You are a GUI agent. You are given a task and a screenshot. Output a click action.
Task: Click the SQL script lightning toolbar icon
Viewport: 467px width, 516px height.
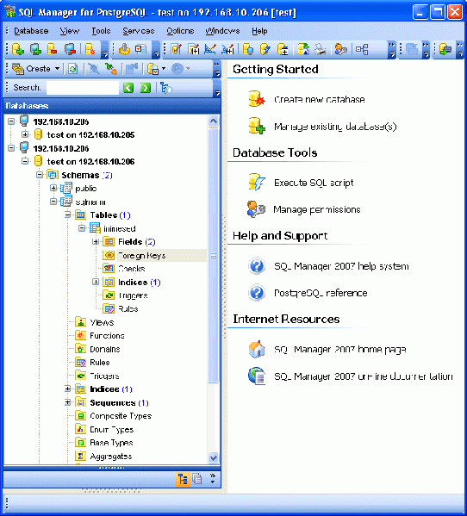click(x=265, y=49)
